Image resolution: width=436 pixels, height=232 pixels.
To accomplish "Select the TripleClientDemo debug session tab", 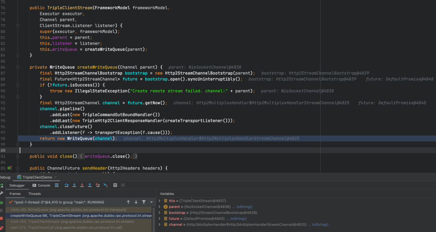I will [x=38, y=177].
